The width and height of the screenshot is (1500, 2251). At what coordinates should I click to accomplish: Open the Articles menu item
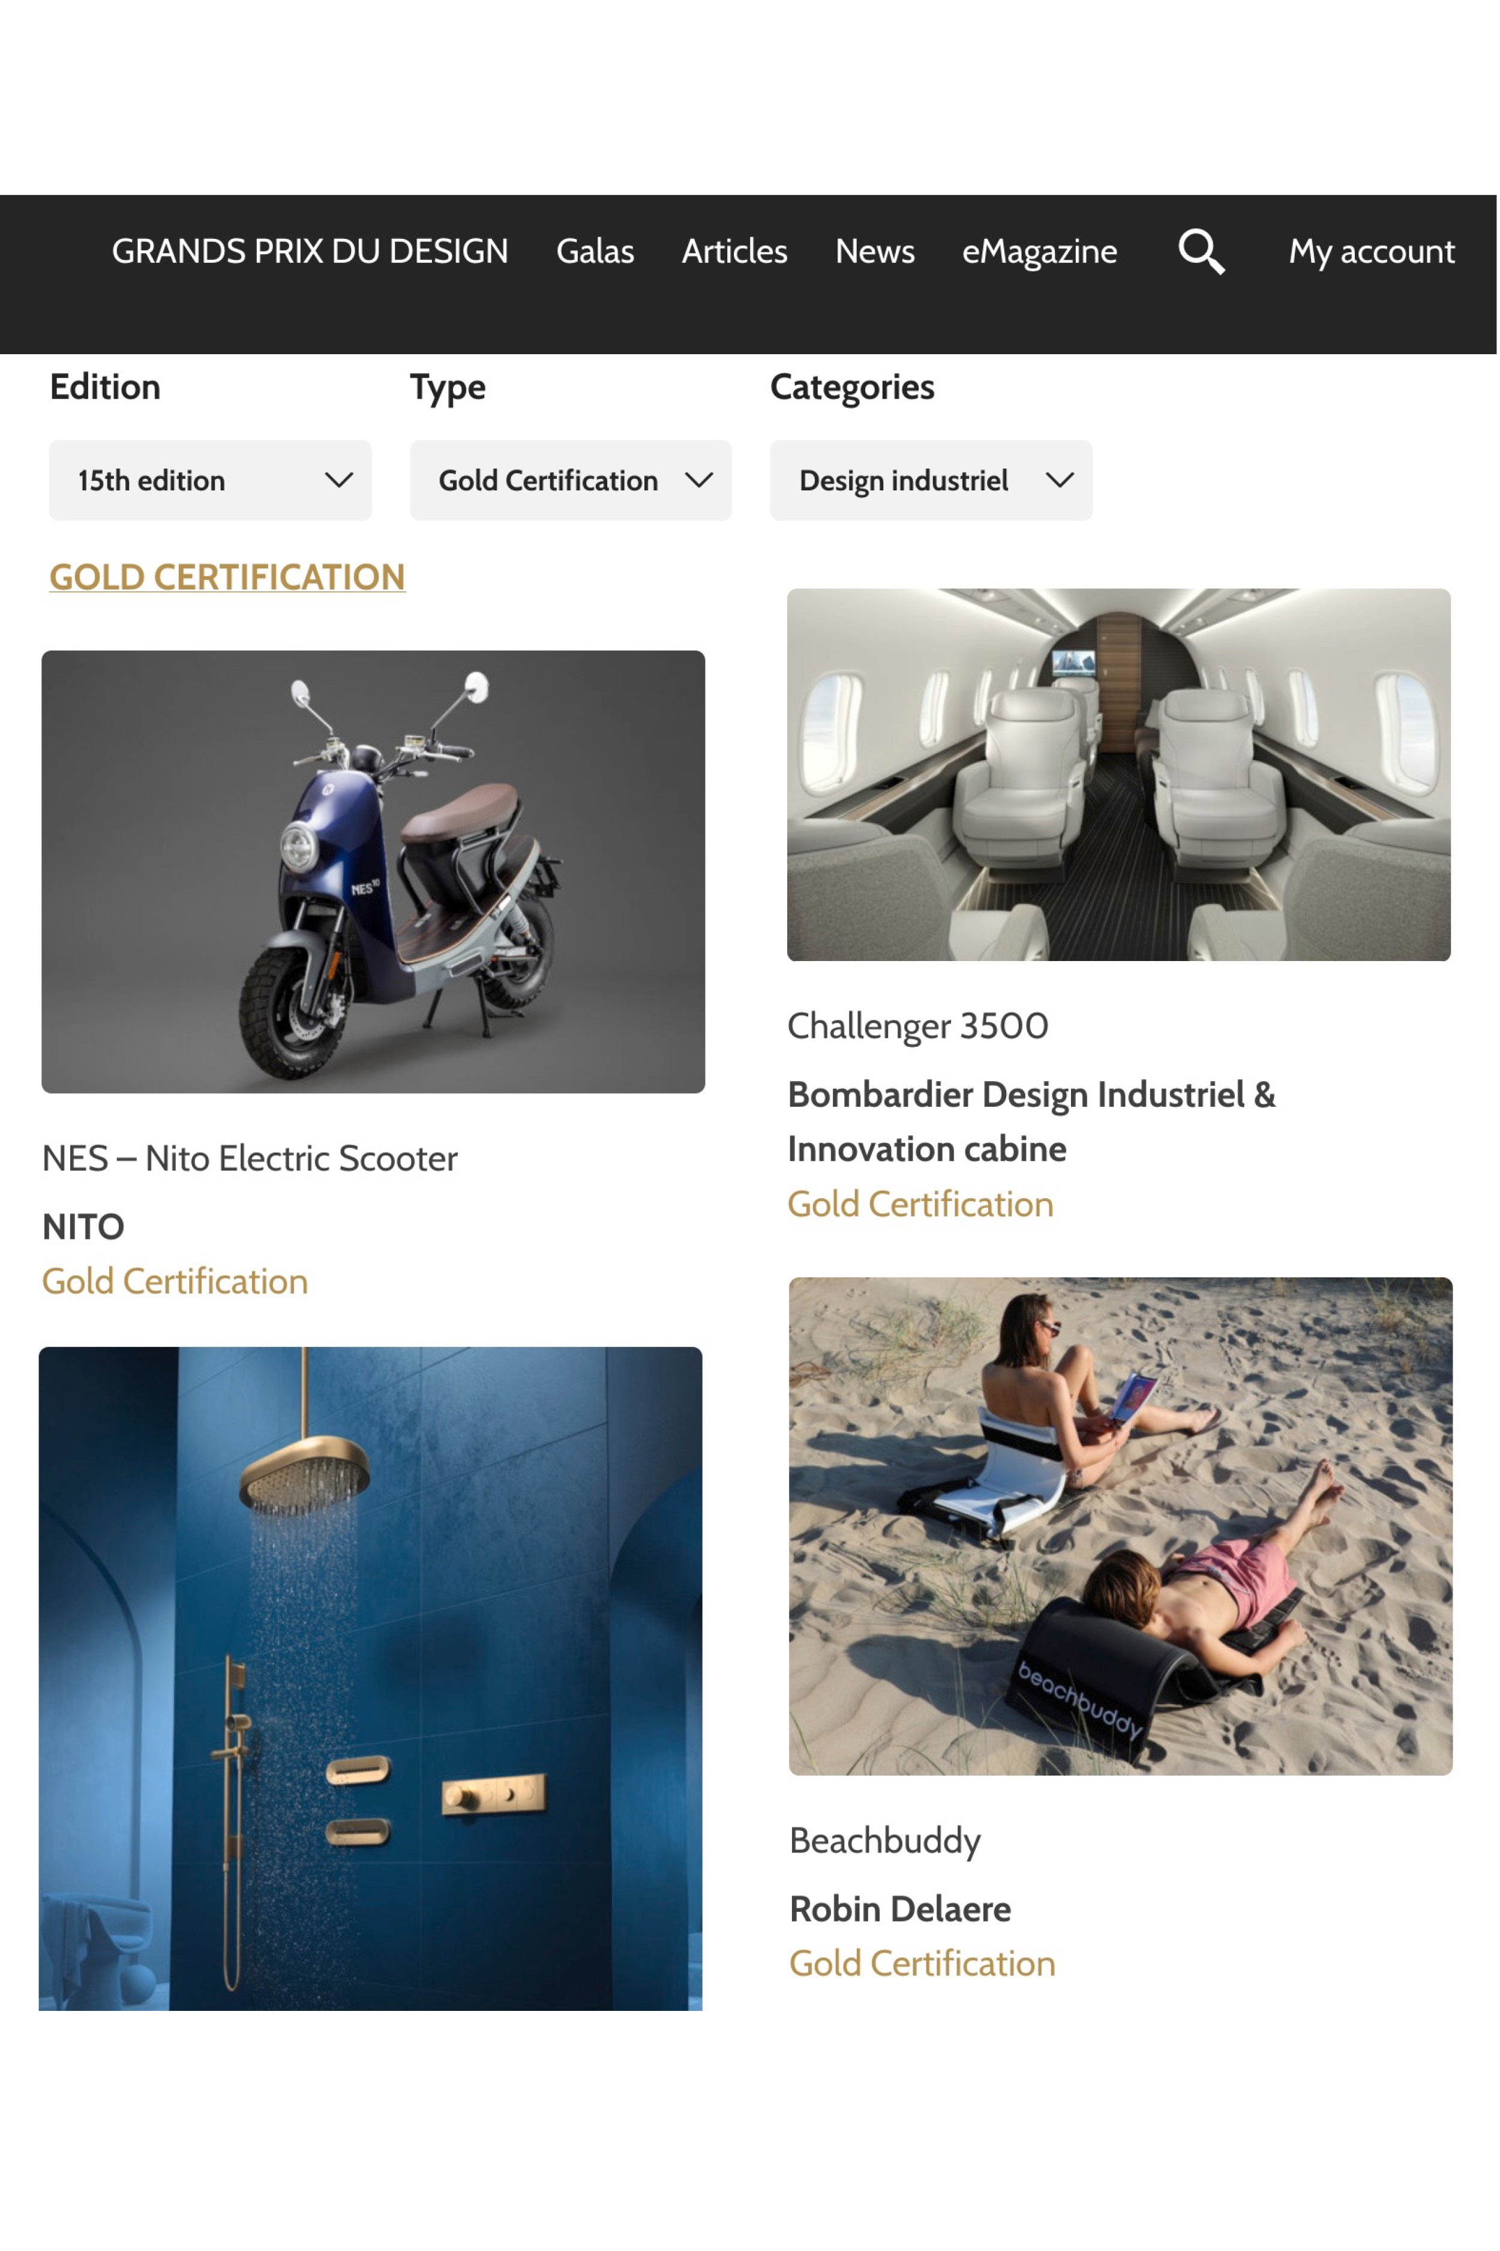(734, 251)
